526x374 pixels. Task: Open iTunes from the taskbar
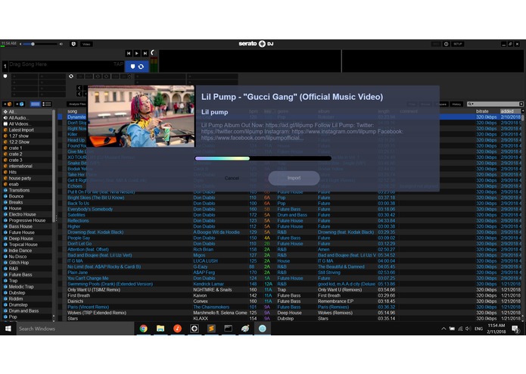tap(177, 329)
